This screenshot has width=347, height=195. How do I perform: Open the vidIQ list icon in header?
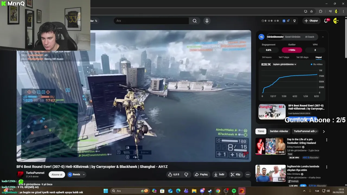click(x=288, y=21)
